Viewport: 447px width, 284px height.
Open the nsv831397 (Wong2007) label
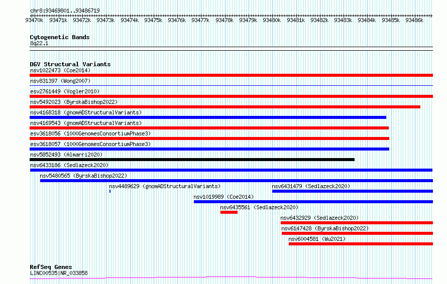tap(60, 81)
